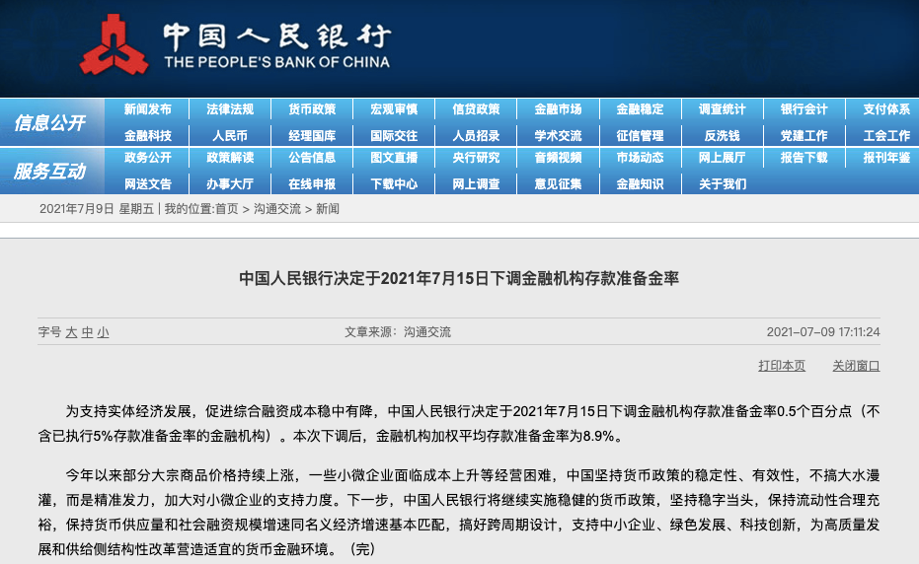Select 在线申报 menu item
919x564 pixels.
pyautogui.click(x=312, y=184)
